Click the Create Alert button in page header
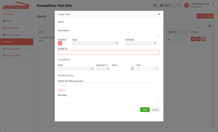Screen dimensions: 218x132 (205, 16)
